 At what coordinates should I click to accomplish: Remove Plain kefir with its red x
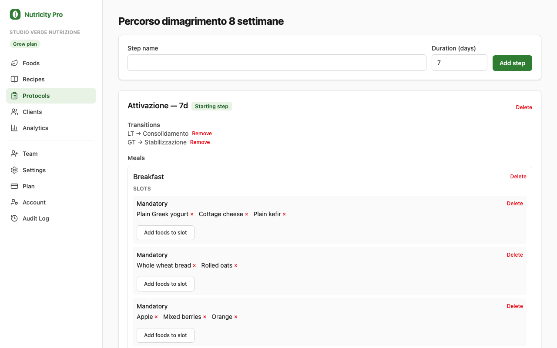click(285, 214)
